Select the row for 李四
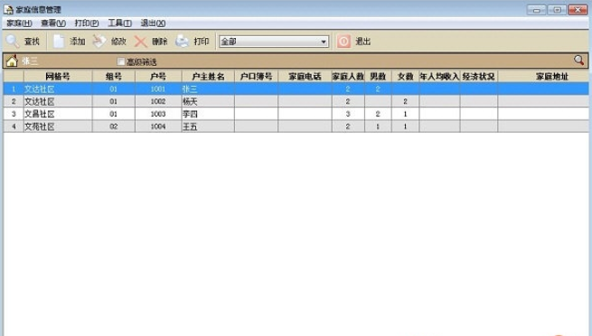Screen dimensions: 592x336 [x=296, y=114]
